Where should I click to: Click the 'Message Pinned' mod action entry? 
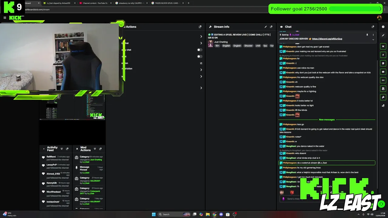pos(89,170)
